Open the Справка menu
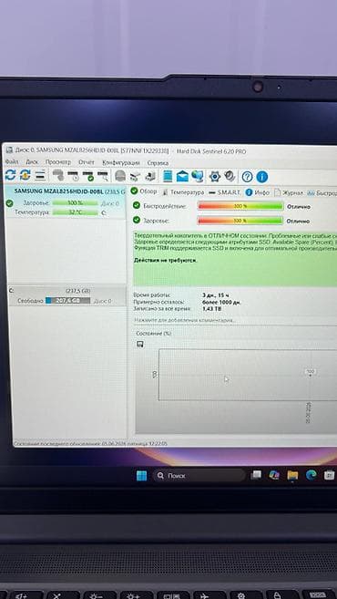The height and width of the screenshot is (599, 337). click(x=158, y=162)
